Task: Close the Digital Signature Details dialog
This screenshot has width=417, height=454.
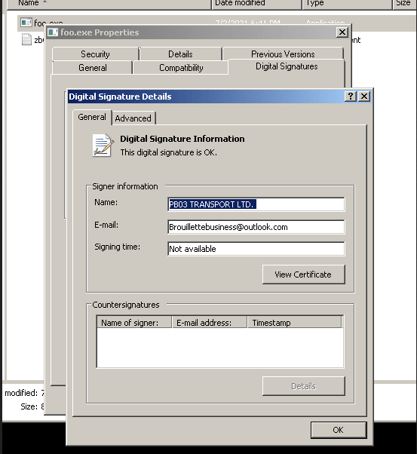Action: tap(364, 96)
